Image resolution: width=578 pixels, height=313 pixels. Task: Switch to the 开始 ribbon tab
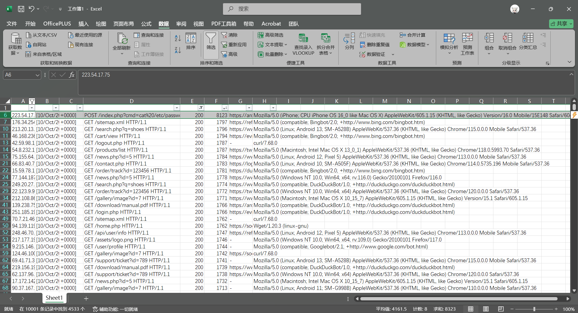tap(30, 24)
